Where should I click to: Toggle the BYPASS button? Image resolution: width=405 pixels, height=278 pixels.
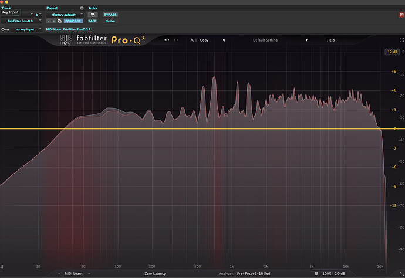(x=110, y=15)
